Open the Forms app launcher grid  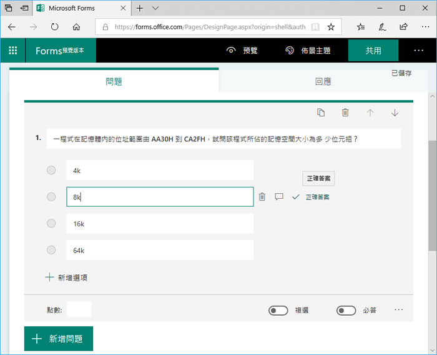[x=12, y=51]
